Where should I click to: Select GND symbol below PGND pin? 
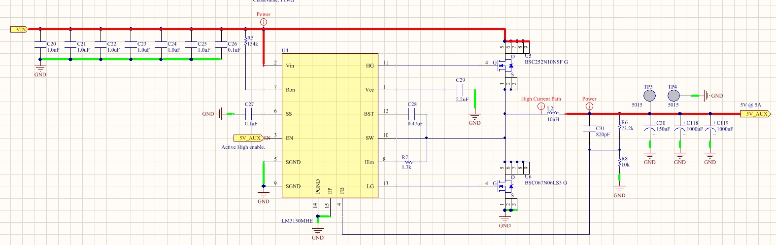point(318,231)
